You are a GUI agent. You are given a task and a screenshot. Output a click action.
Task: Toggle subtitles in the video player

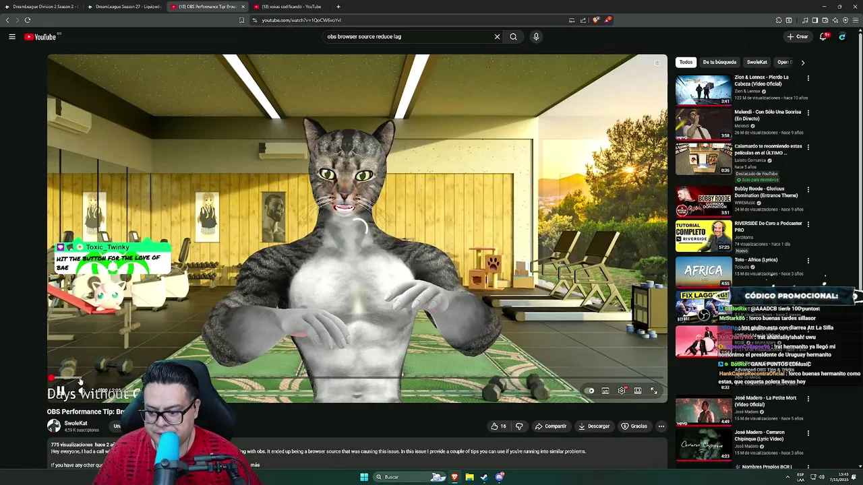(605, 391)
